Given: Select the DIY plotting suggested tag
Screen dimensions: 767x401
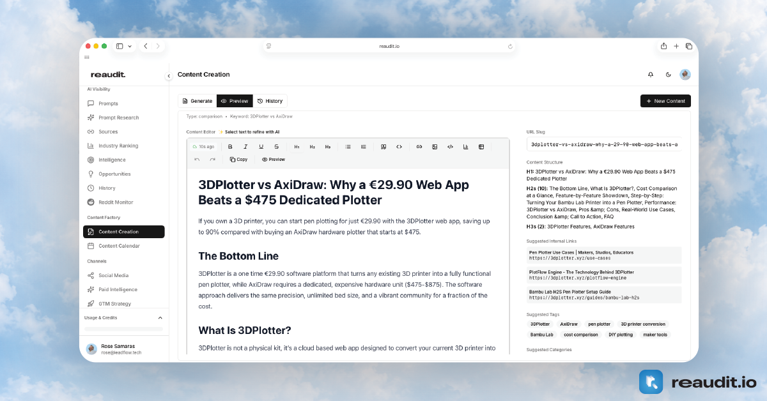Looking at the screenshot, I should point(621,335).
